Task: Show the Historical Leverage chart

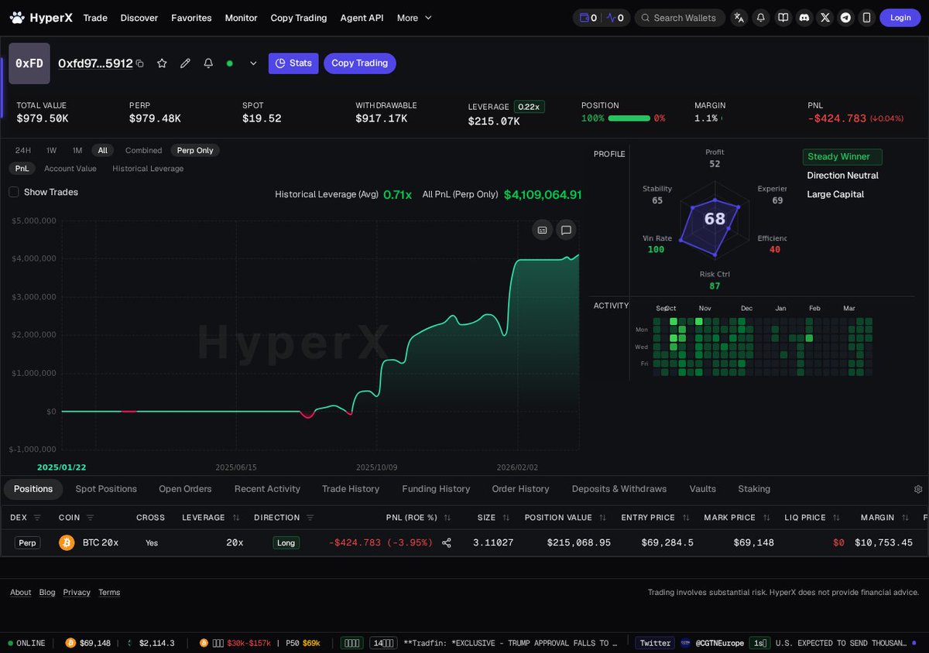Action: tap(148, 169)
